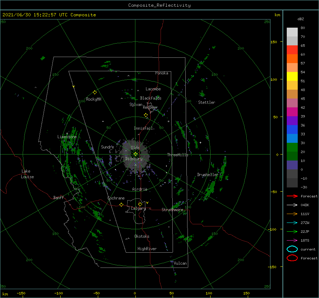Click the Ponoka city label
This screenshot has width=319, height=298.
(x=162, y=73)
